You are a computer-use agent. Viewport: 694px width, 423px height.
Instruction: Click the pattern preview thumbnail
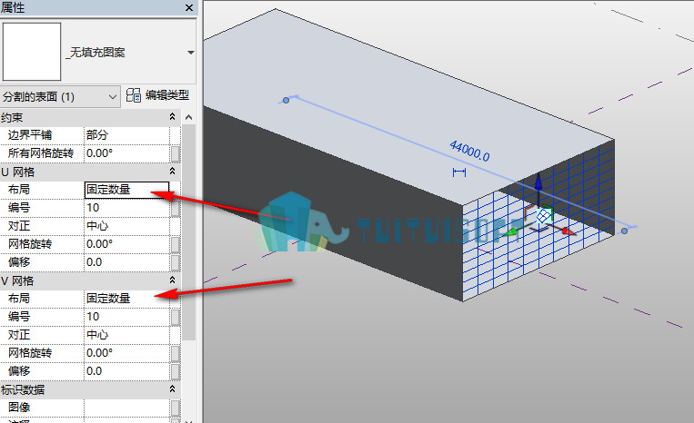point(32,52)
